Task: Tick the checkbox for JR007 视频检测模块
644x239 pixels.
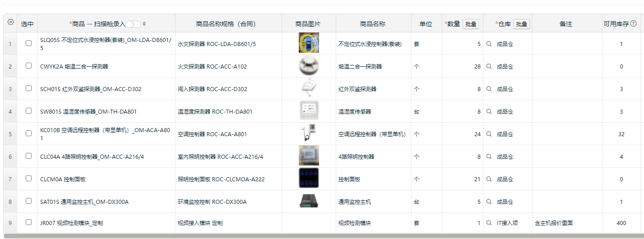Action: tap(28, 222)
